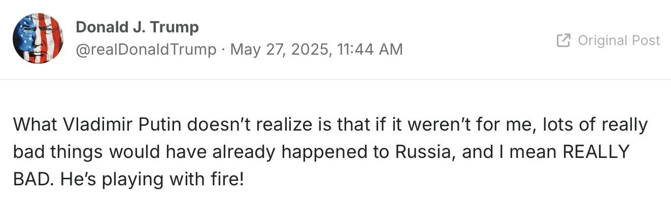Open the Donald J. Trump display name
The width and height of the screenshot is (671, 202).
point(137,27)
